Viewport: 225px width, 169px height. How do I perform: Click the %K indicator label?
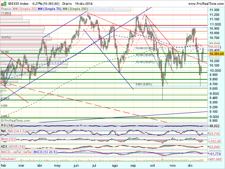point(3,131)
